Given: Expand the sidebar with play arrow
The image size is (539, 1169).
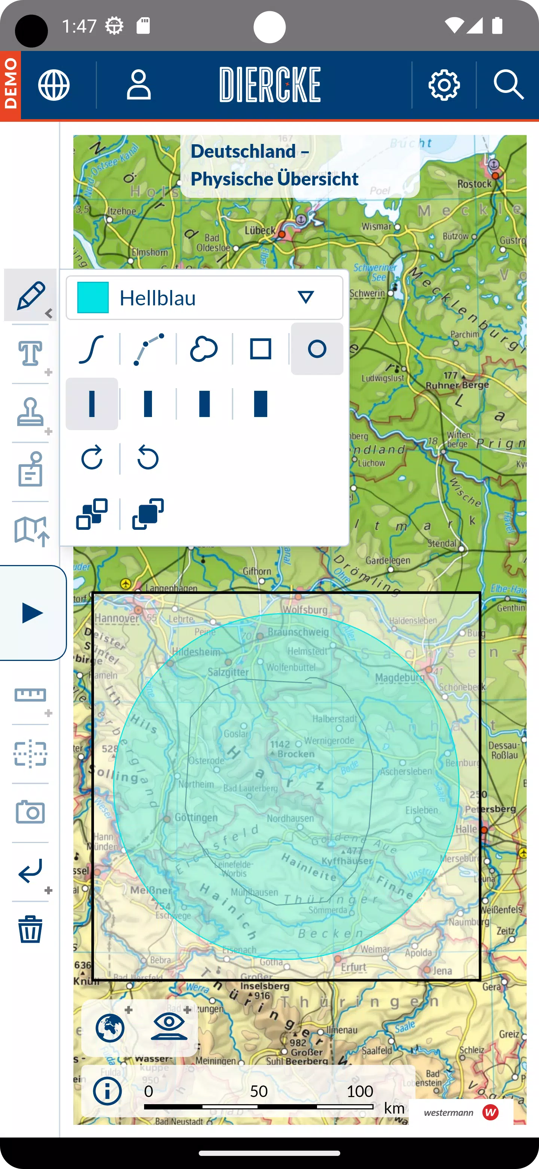Looking at the screenshot, I should (x=33, y=613).
